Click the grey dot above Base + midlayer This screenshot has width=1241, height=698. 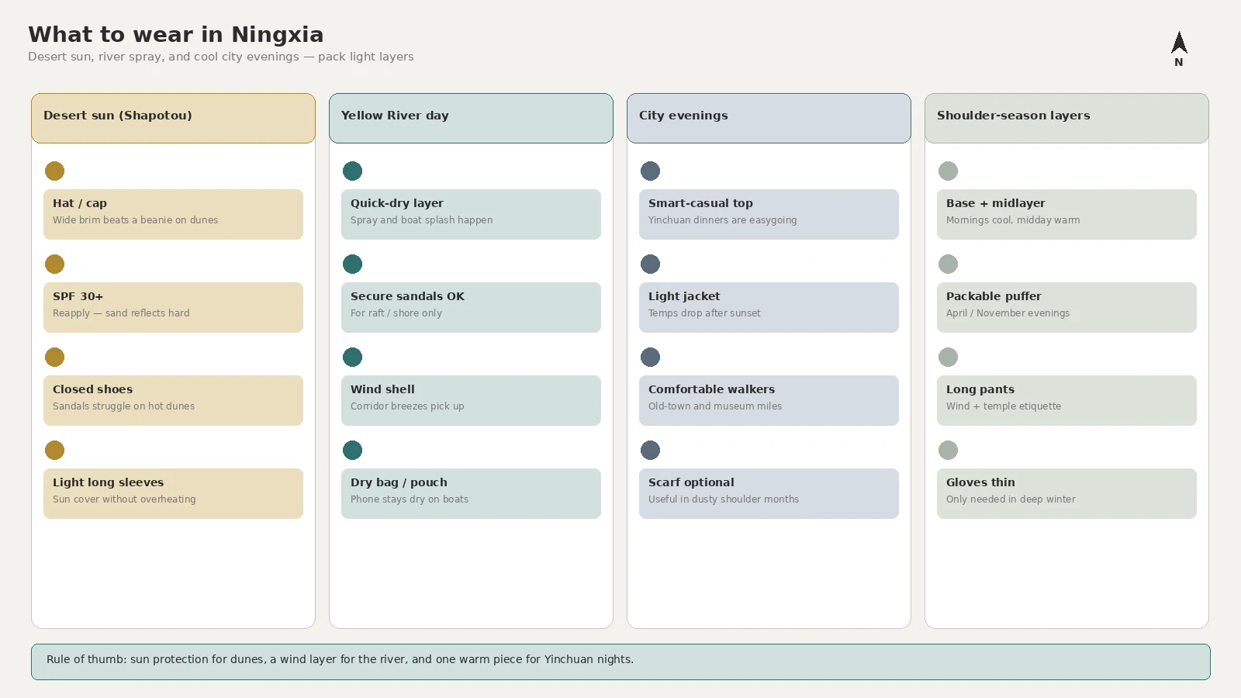click(948, 171)
